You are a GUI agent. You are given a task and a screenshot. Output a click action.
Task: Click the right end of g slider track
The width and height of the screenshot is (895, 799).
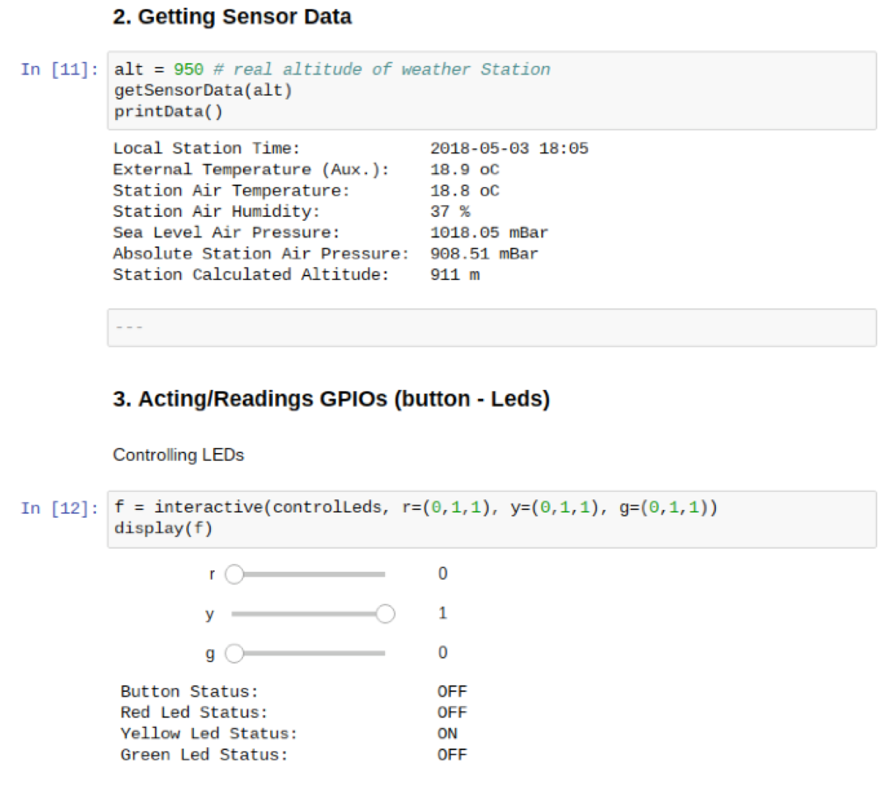coord(383,653)
